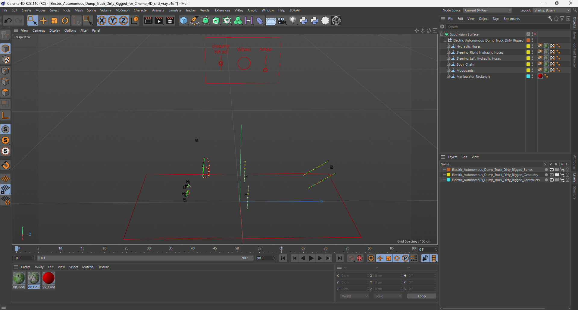
Task: Add a Cube primitive object
Action: tap(183, 20)
